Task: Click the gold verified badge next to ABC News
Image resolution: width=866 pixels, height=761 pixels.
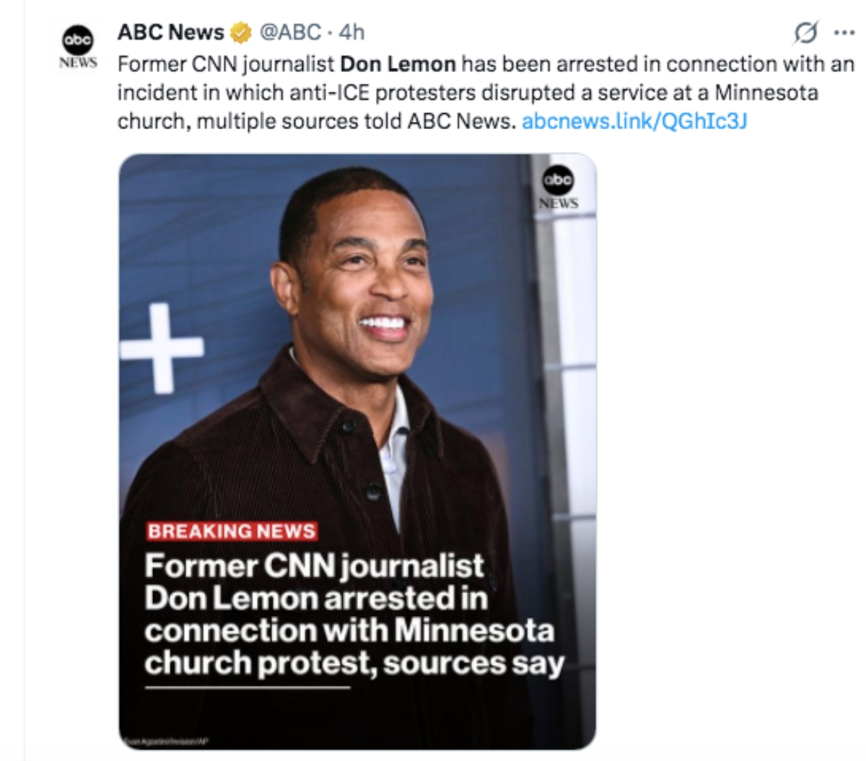Action: pyautogui.click(x=239, y=32)
